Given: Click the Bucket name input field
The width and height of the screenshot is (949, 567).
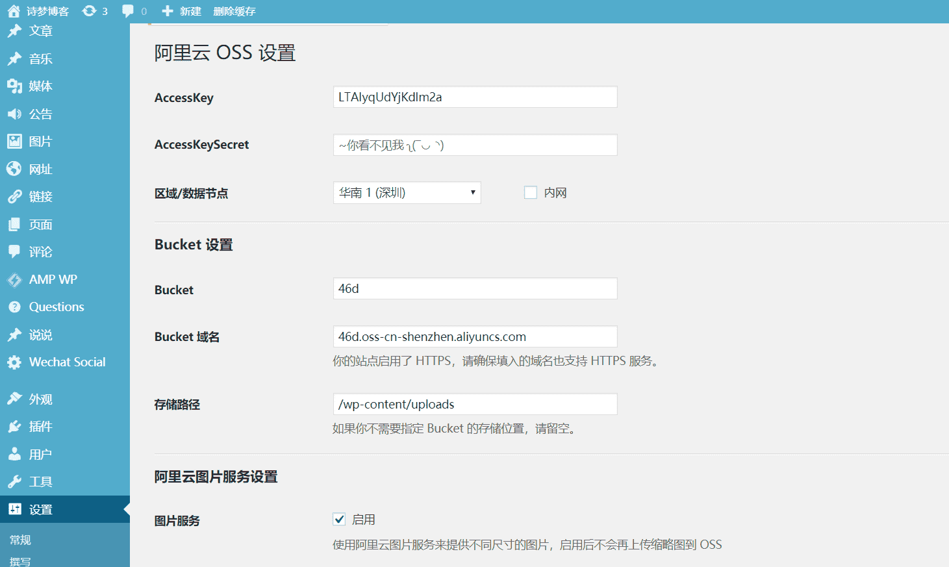Looking at the screenshot, I should tap(475, 288).
